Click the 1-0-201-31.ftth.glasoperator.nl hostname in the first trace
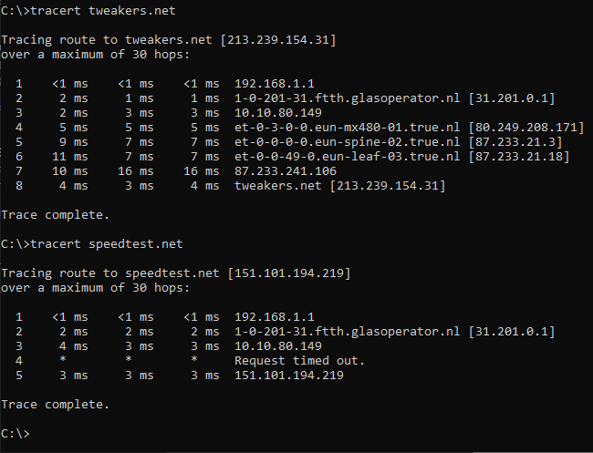The width and height of the screenshot is (593, 453). [x=348, y=98]
